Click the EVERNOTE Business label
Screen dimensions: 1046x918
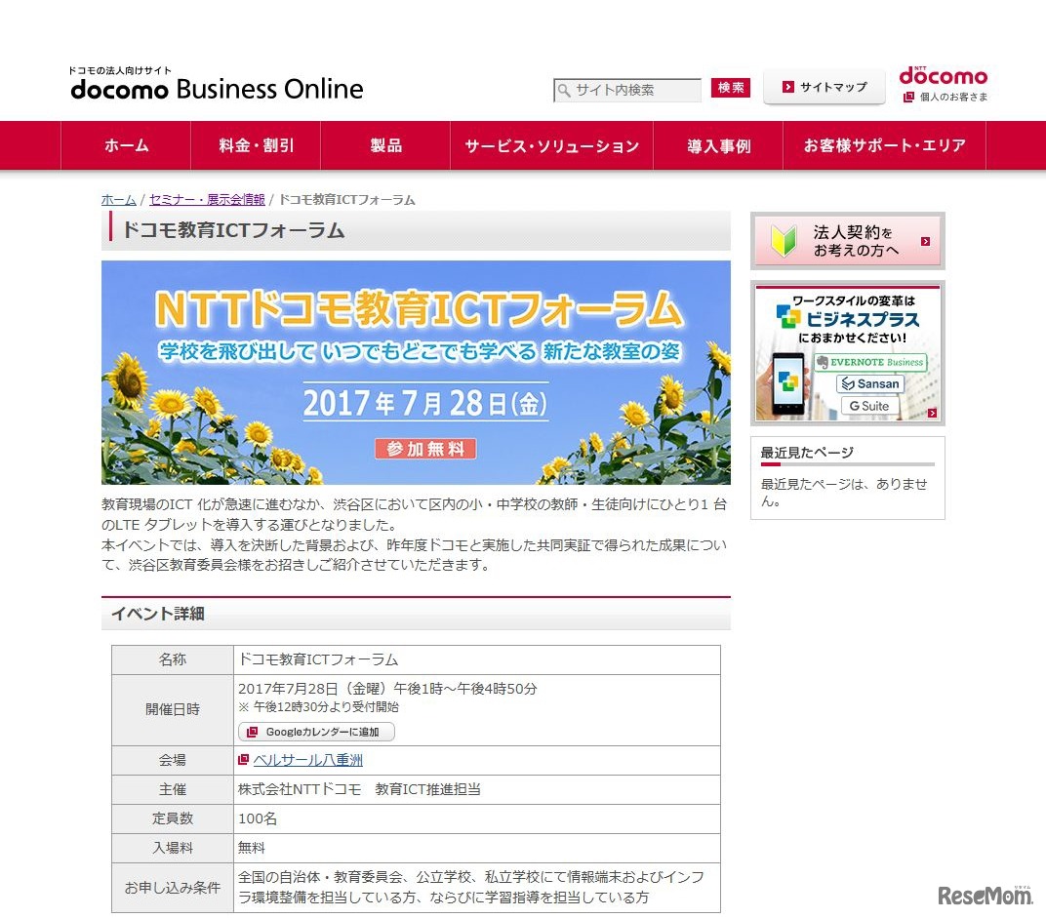tap(870, 362)
